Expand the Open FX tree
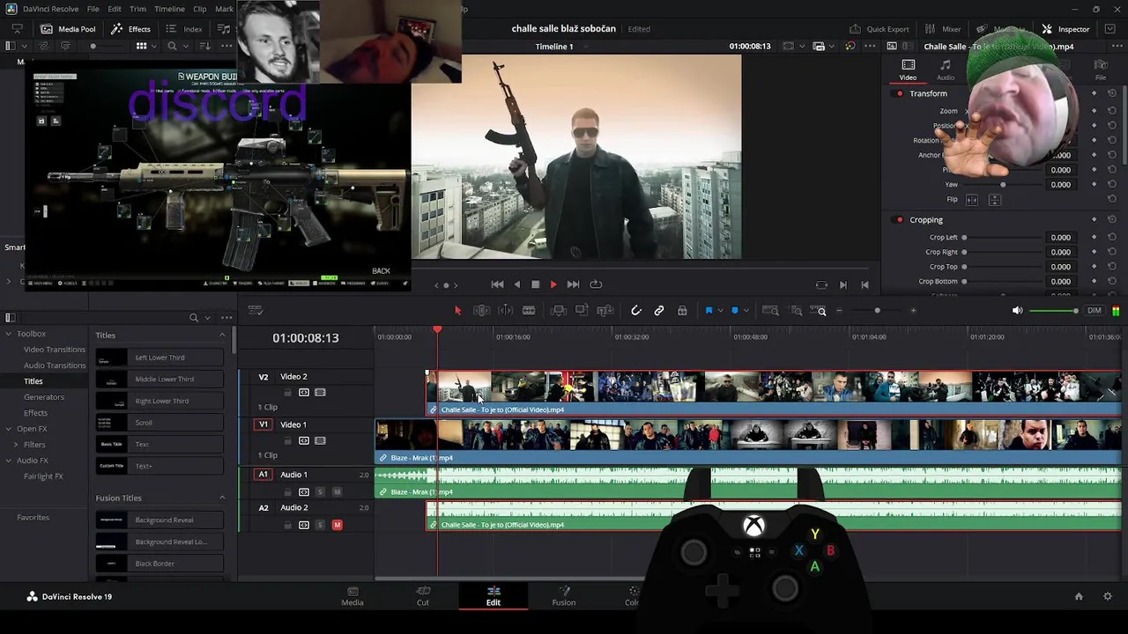 (8, 429)
